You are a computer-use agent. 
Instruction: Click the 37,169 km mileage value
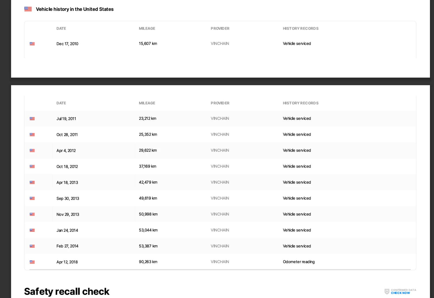[x=148, y=166]
